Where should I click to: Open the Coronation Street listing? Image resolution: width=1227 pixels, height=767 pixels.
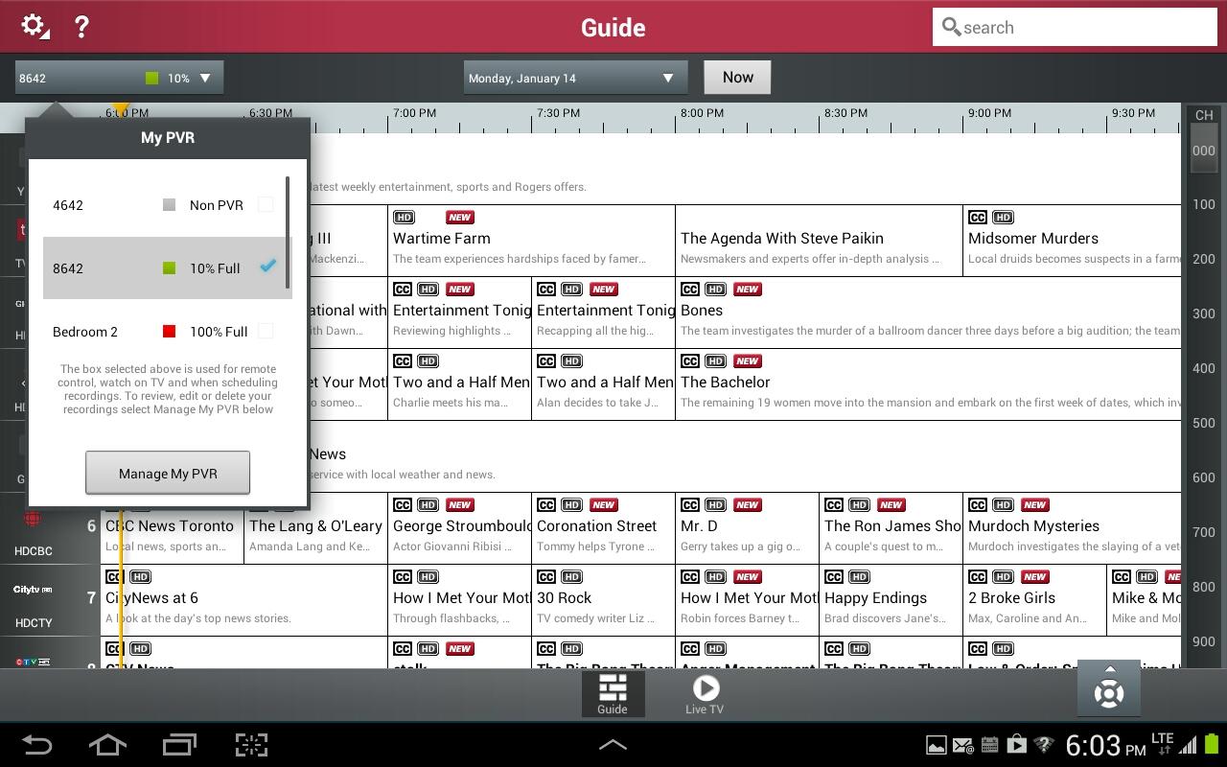604,528
